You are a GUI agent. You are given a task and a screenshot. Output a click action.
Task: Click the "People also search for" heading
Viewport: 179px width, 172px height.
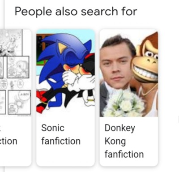click(x=76, y=12)
